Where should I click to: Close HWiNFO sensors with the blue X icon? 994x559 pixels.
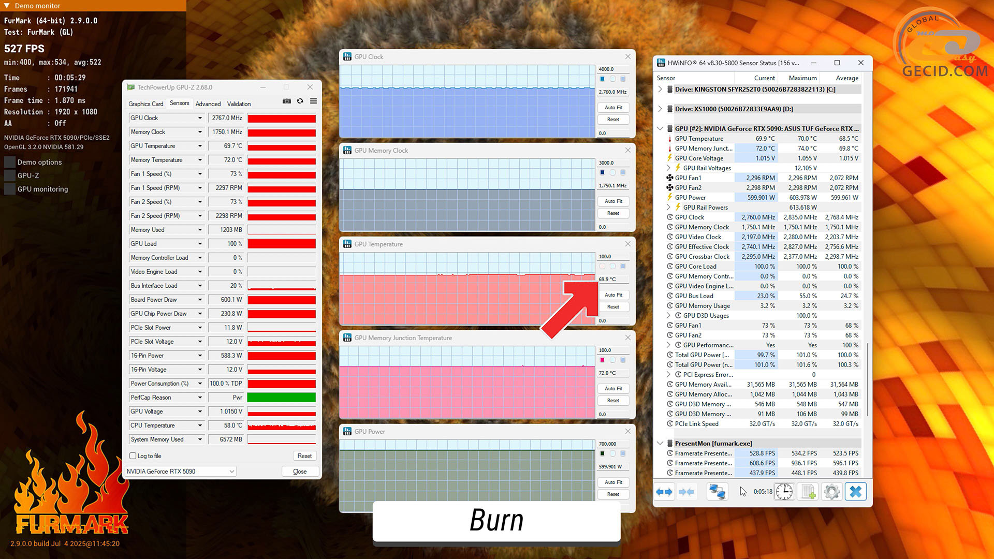tap(856, 492)
